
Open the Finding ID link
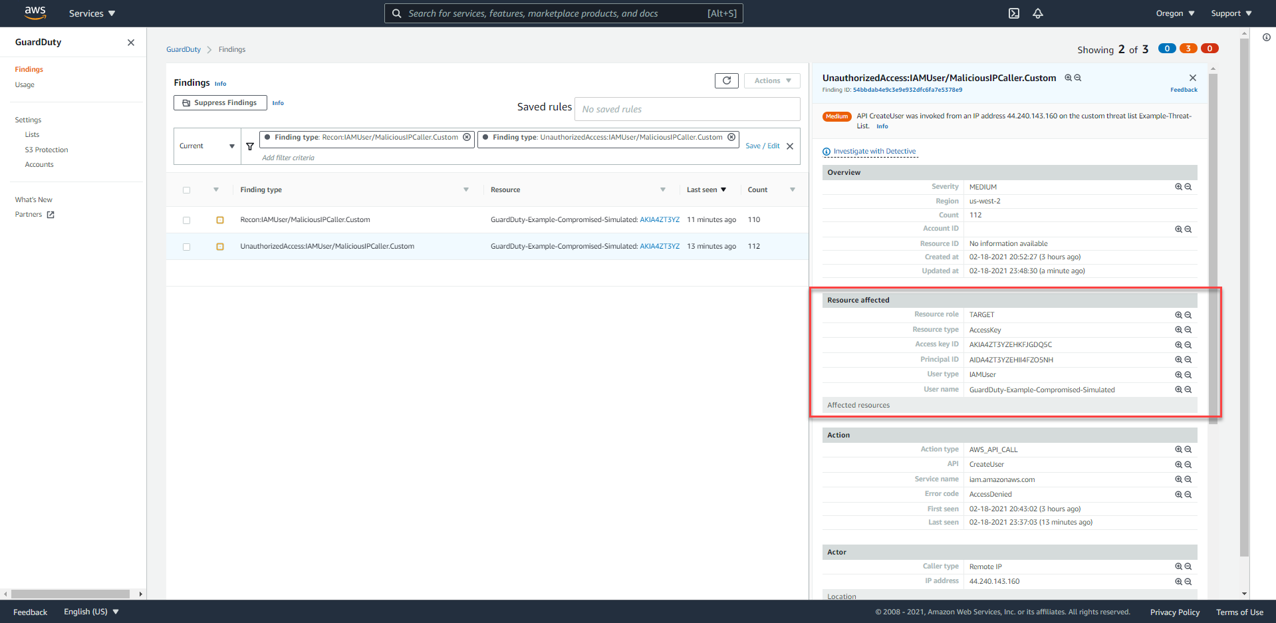tap(908, 90)
